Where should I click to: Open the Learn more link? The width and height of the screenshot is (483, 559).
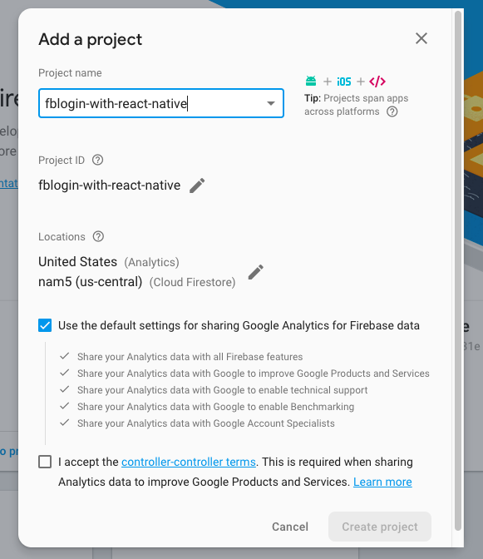point(382,482)
